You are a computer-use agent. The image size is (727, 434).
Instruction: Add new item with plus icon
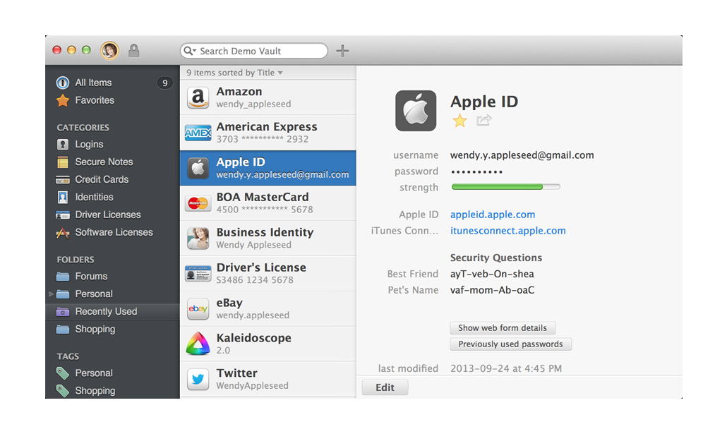(x=342, y=51)
